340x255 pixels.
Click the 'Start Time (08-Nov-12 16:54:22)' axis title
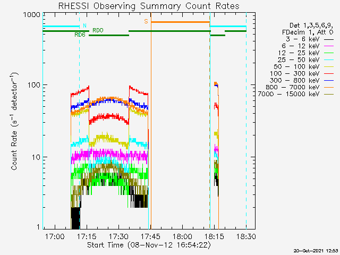pos(149,245)
